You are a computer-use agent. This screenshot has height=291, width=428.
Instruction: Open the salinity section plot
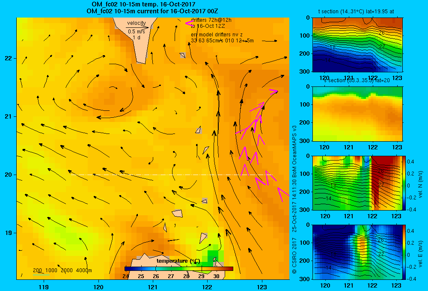tap(357, 114)
